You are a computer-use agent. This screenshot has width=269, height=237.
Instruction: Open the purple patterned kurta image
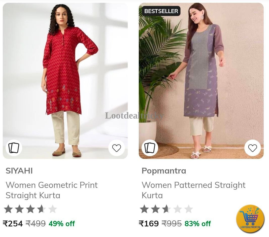coord(201,81)
